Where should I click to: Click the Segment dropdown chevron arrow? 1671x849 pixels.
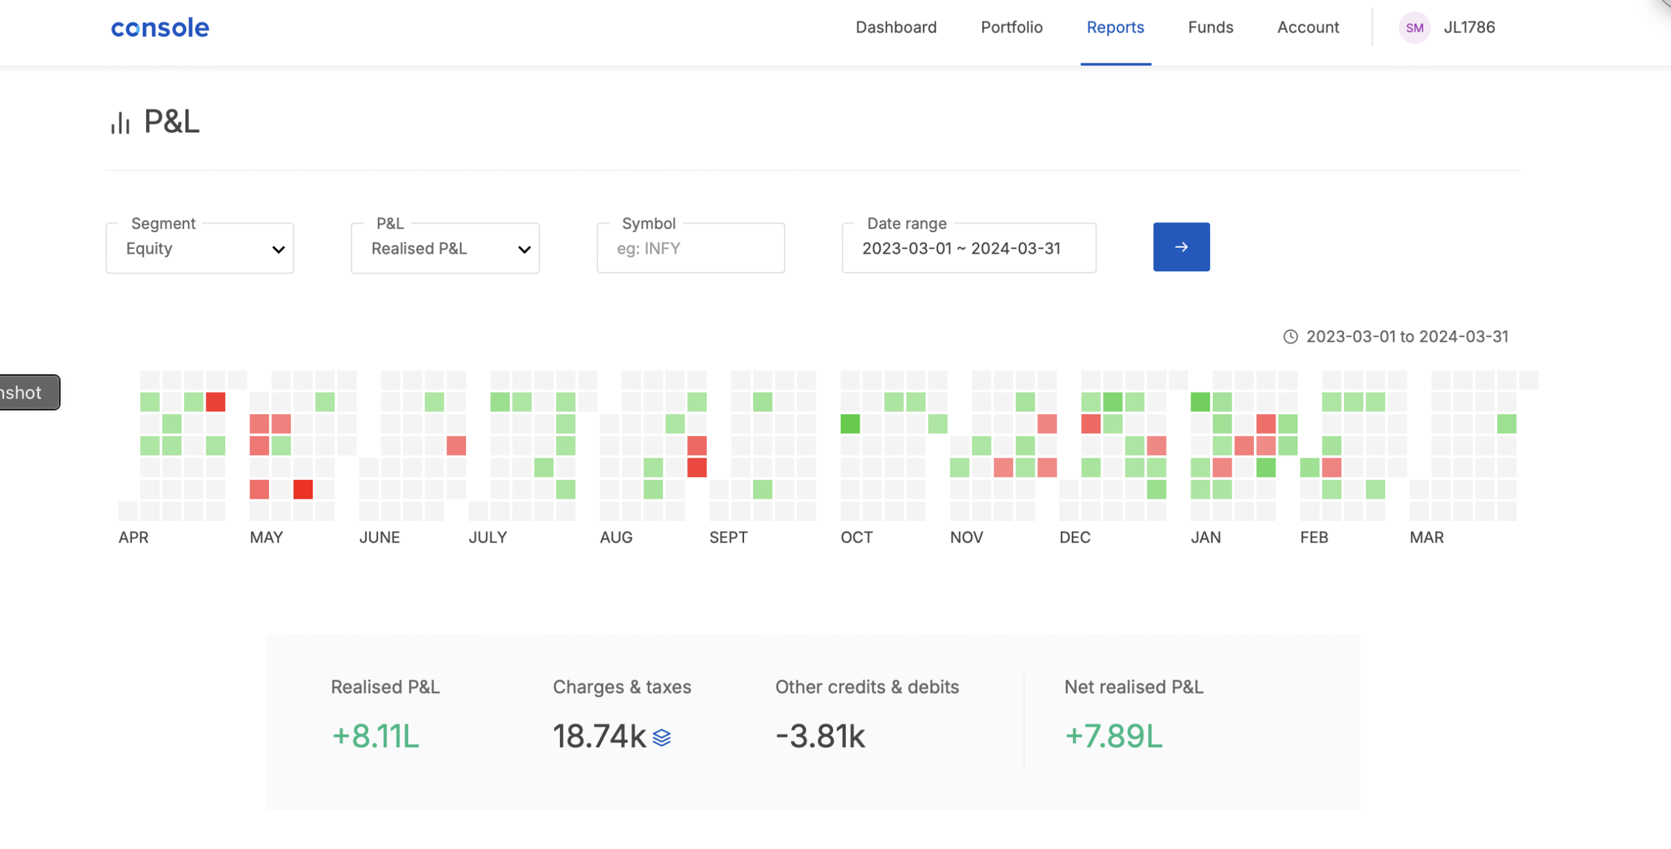(x=279, y=250)
